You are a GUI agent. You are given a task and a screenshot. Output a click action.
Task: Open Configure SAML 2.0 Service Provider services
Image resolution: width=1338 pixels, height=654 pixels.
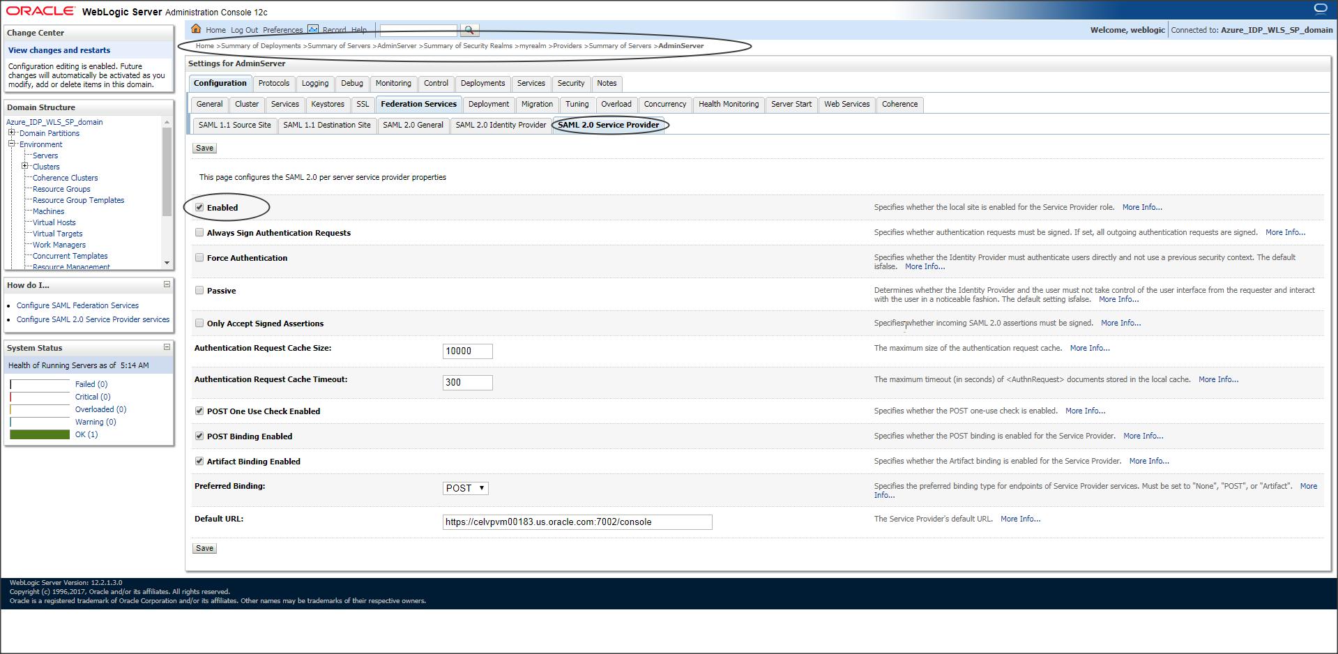(93, 319)
